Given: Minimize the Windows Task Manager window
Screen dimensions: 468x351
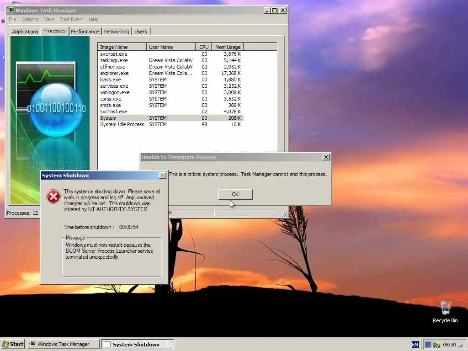Looking at the screenshot, I should 267,11.
